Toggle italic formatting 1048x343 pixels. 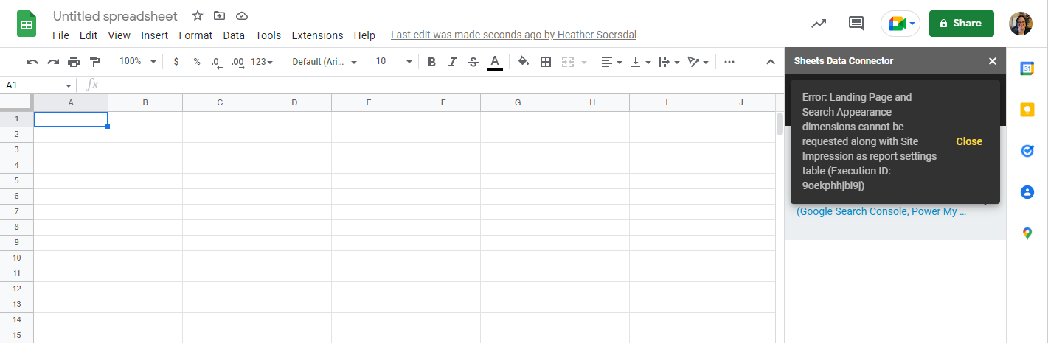click(452, 62)
